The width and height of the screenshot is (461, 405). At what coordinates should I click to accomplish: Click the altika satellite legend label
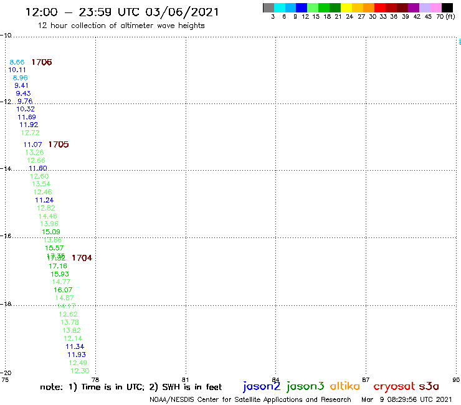tap(345, 386)
